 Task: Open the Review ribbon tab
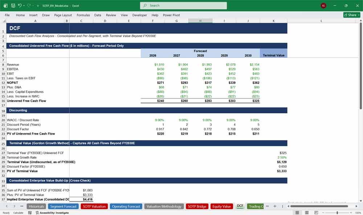[111, 15]
